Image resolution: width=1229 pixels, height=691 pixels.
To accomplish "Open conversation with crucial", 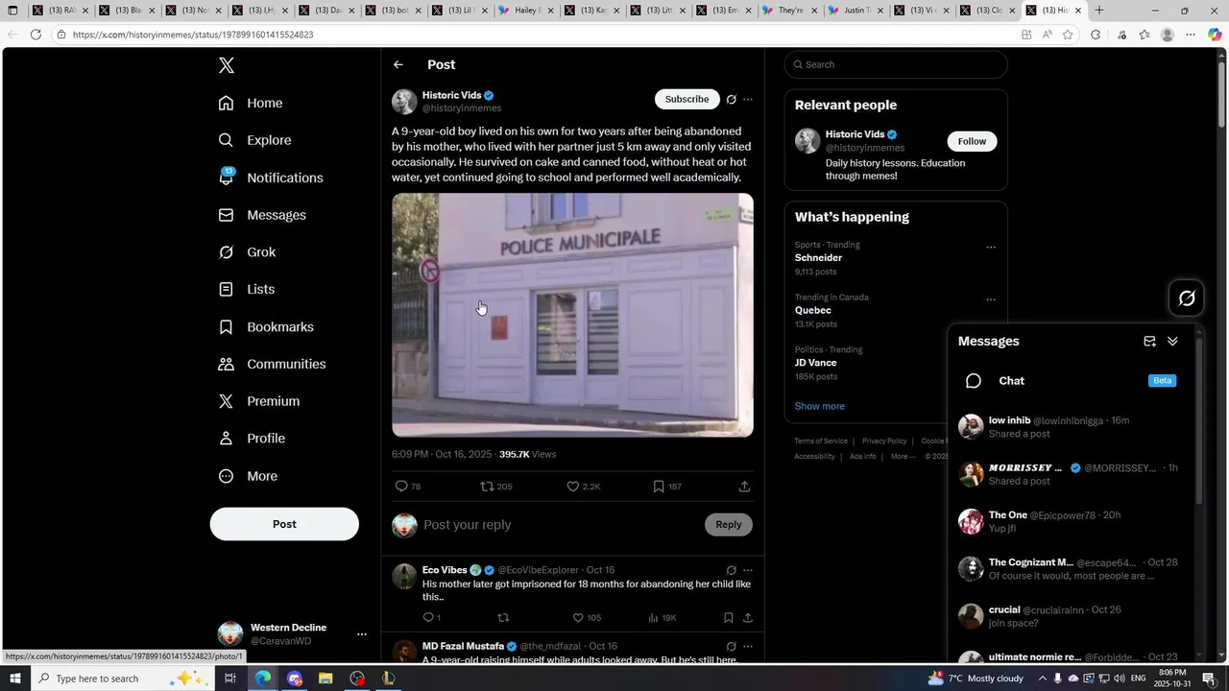I will pyautogui.click(x=1071, y=616).
